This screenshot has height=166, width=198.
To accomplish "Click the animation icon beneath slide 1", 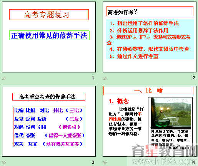I will click(4, 78).
